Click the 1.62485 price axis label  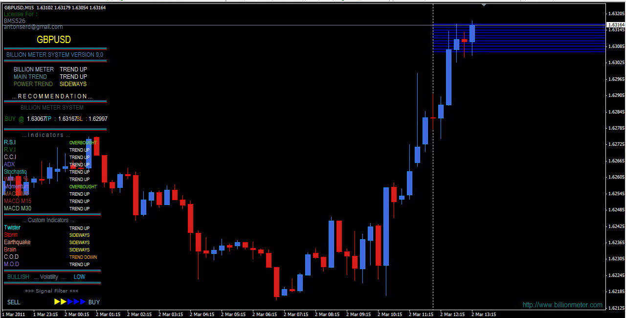click(616, 210)
